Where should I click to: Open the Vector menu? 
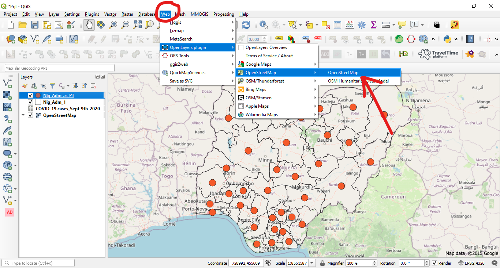click(x=110, y=14)
